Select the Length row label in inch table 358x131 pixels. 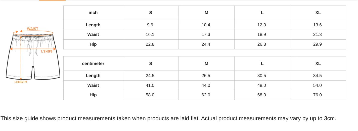point(93,25)
